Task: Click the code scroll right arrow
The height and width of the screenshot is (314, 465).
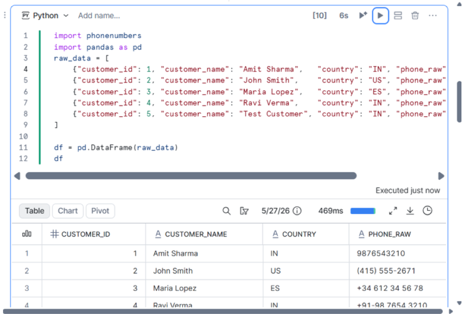Action: click(441, 176)
